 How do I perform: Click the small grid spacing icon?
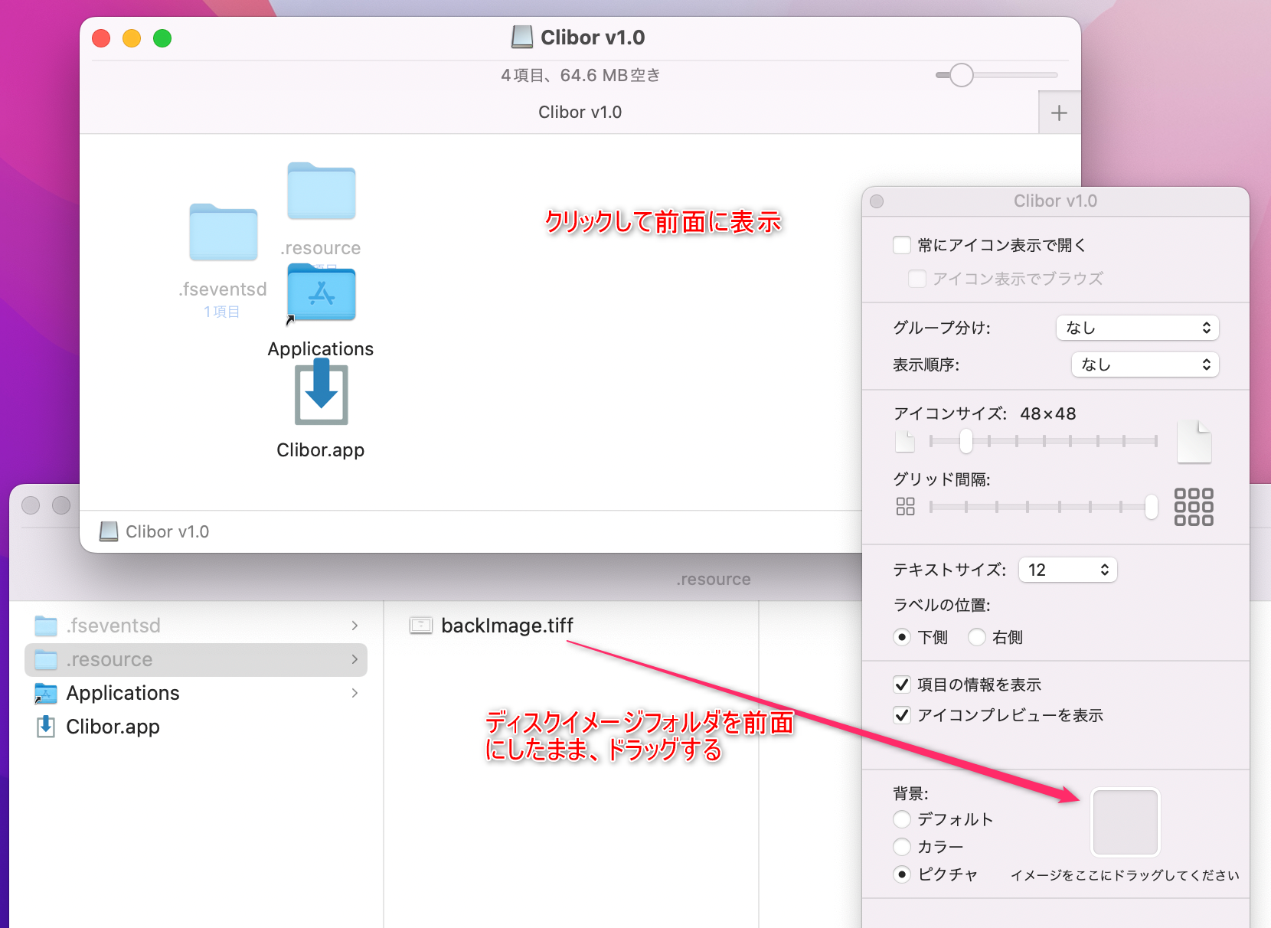point(906,506)
